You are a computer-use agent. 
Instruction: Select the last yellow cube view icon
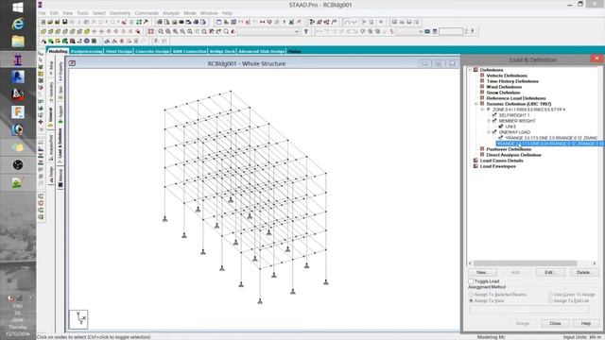(x=87, y=31)
